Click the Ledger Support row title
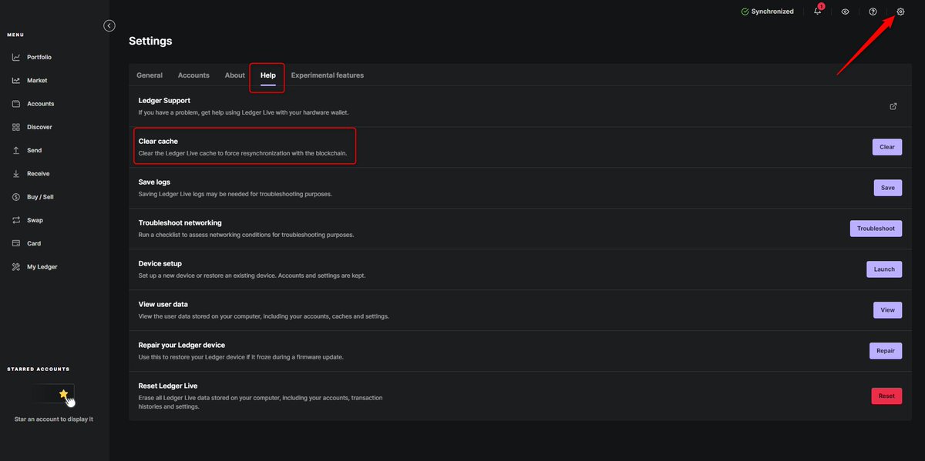925x461 pixels. pyautogui.click(x=164, y=101)
